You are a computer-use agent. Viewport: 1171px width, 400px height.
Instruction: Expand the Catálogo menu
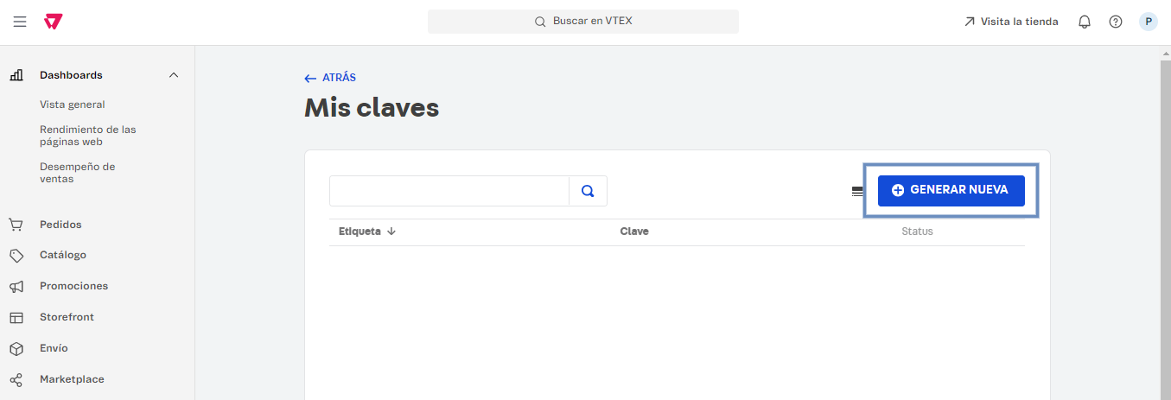[x=63, y=255]
